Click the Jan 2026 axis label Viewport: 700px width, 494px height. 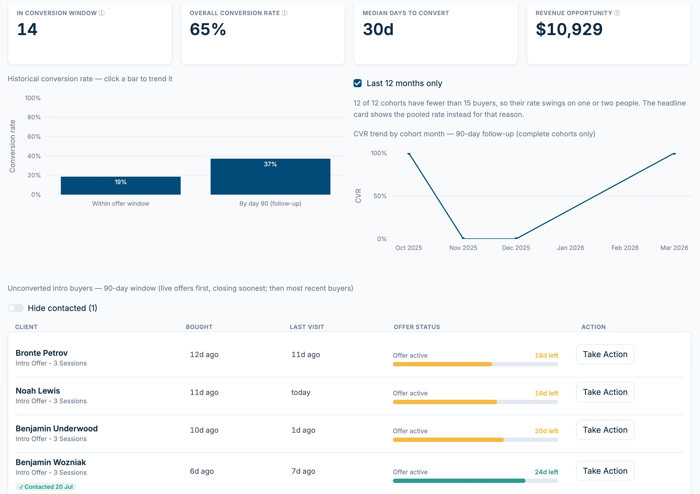click(x=570, y=248)
